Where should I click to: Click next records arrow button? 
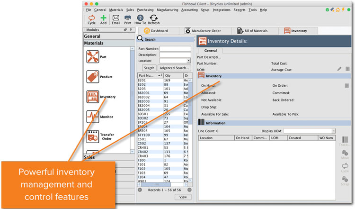(189, 190)
